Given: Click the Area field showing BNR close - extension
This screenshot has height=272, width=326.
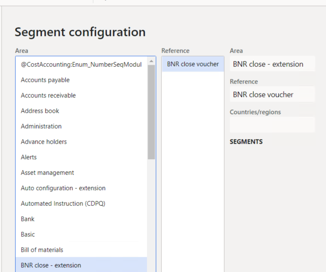Looking at the screenshot, I should [x=272, y=64].
